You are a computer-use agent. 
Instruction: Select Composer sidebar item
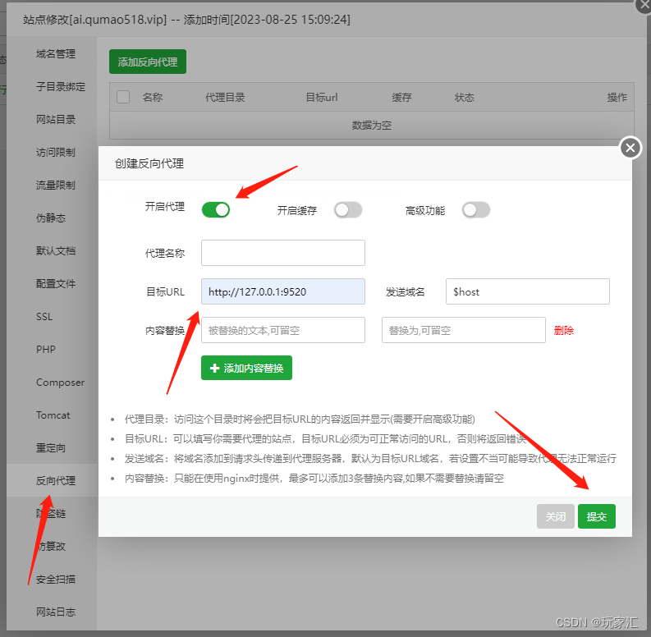pyautogui.click(x=60, y=383)
